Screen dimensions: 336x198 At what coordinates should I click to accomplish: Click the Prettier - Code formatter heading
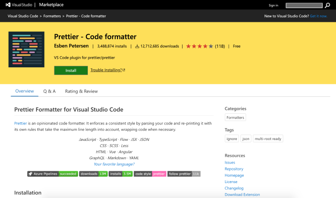(95, 36)
